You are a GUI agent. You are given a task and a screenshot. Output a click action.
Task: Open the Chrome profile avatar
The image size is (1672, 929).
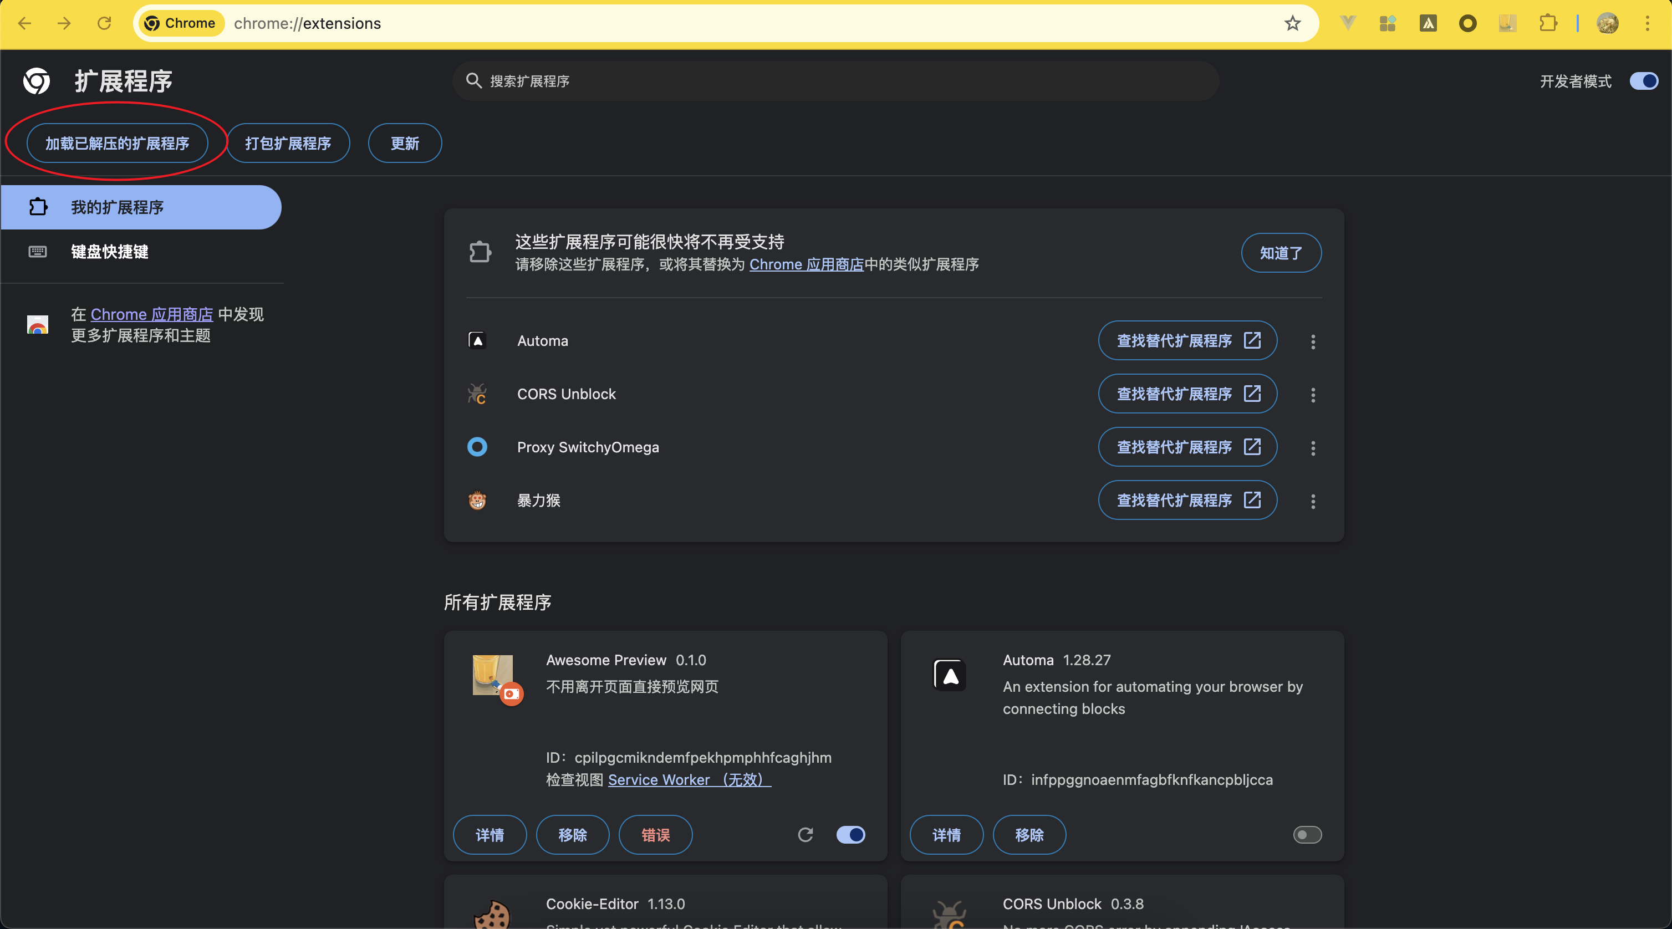tap(1607, 23)
